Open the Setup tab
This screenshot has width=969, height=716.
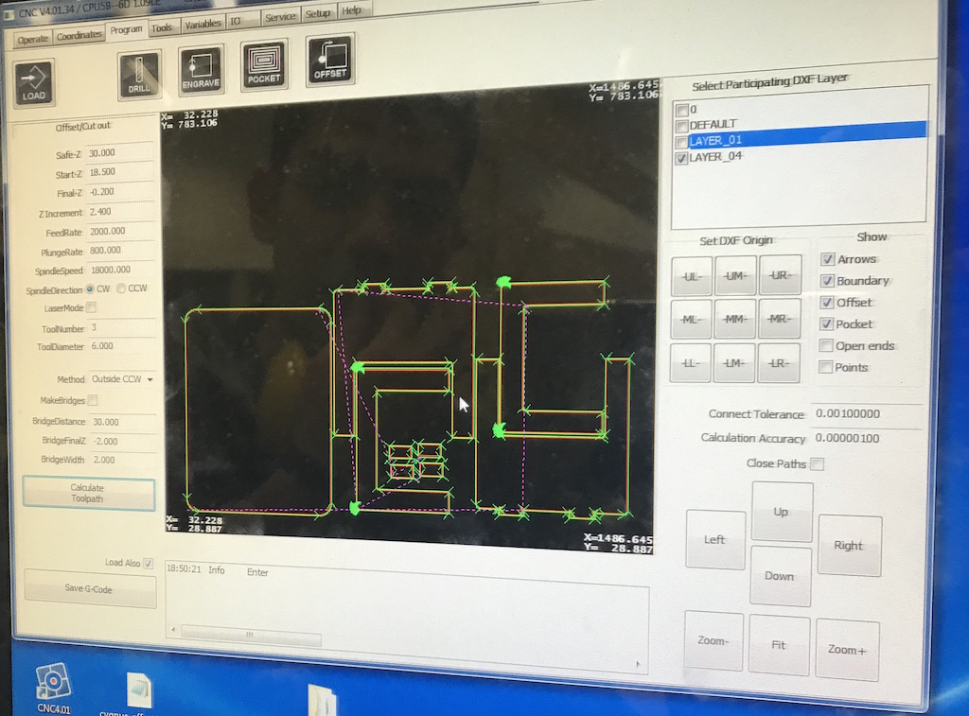click(318, 13)
